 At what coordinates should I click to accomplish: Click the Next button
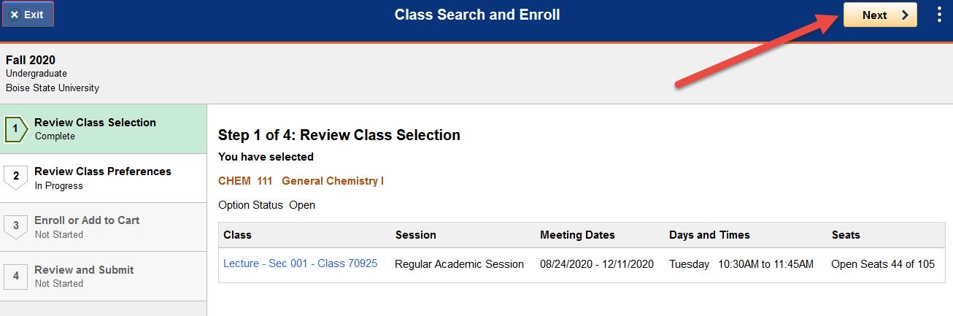pos(880,15)
